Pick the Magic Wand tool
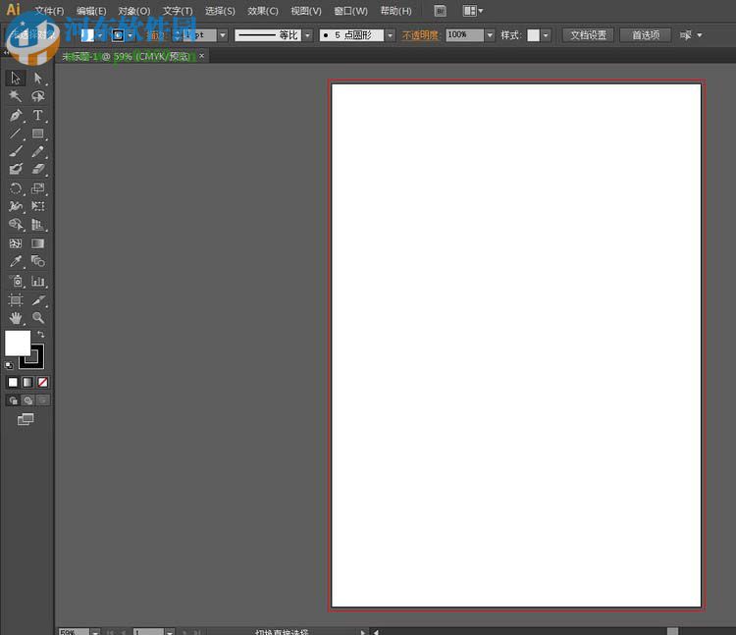Image resolution: width=736 pixels, height=635 pixels. (16, 96)
